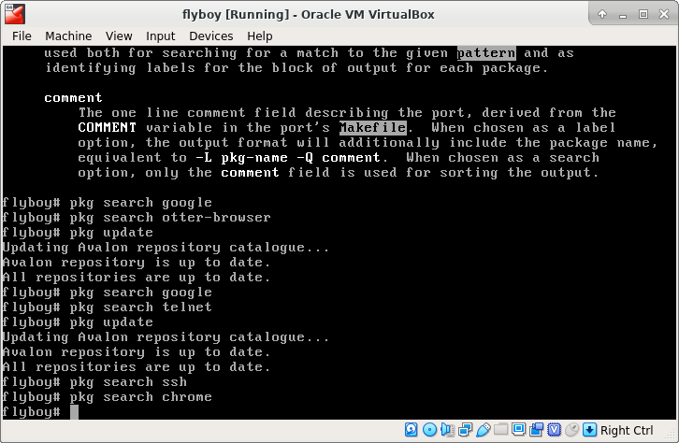This screenshot has width=679, height=443.
Task: Click the USB devices indicator icon
Action: pos(483,430)
